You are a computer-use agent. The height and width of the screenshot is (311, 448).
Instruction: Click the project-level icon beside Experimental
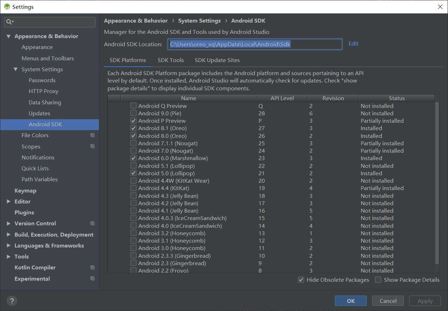pos(92,279)
